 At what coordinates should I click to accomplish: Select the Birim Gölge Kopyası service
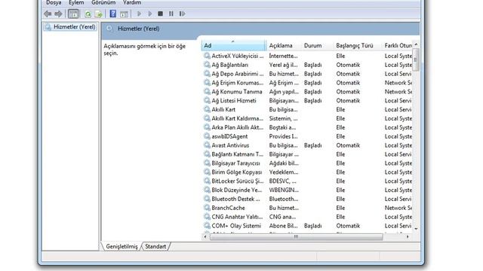tap(236, 172)
